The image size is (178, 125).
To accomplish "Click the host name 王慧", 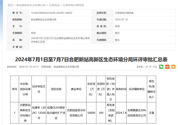I will point(152,113).
